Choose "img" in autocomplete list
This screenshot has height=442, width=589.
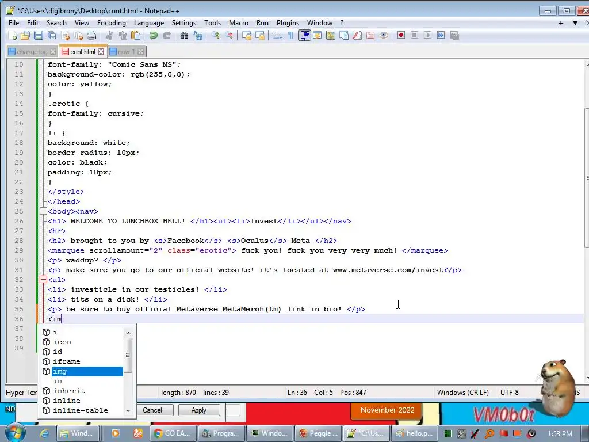[x=83, y=371]
